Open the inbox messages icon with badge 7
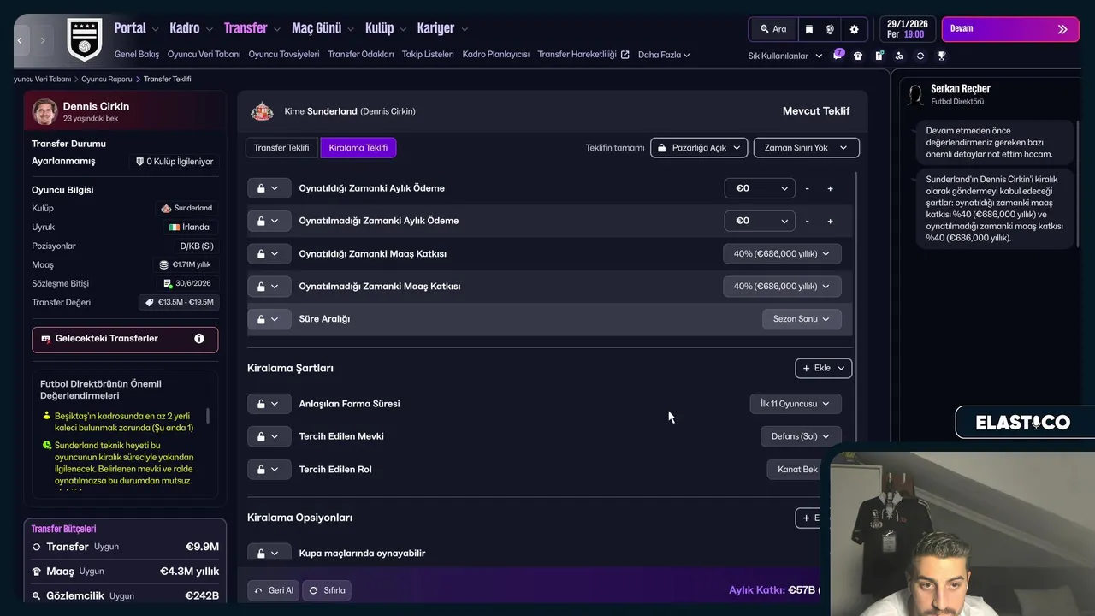 pos(838,56)
